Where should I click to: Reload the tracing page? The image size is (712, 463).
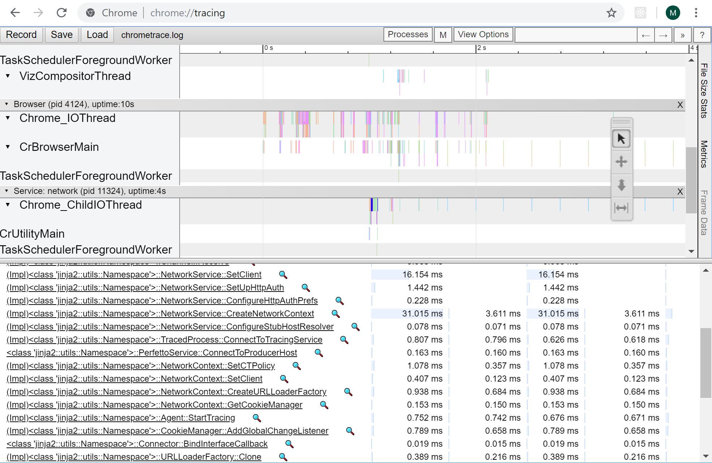pyautogui.click(x=62, y=13)
